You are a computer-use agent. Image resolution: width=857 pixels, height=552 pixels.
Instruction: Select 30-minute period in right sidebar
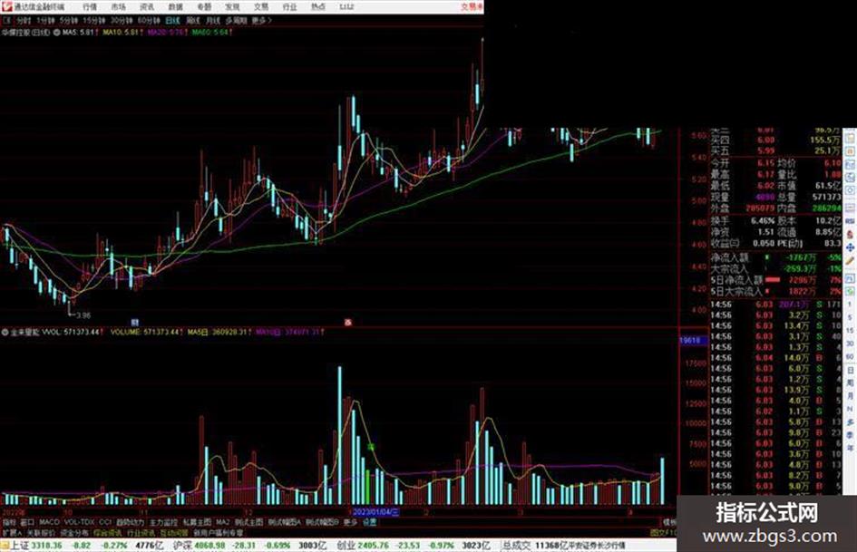point(851,344)
